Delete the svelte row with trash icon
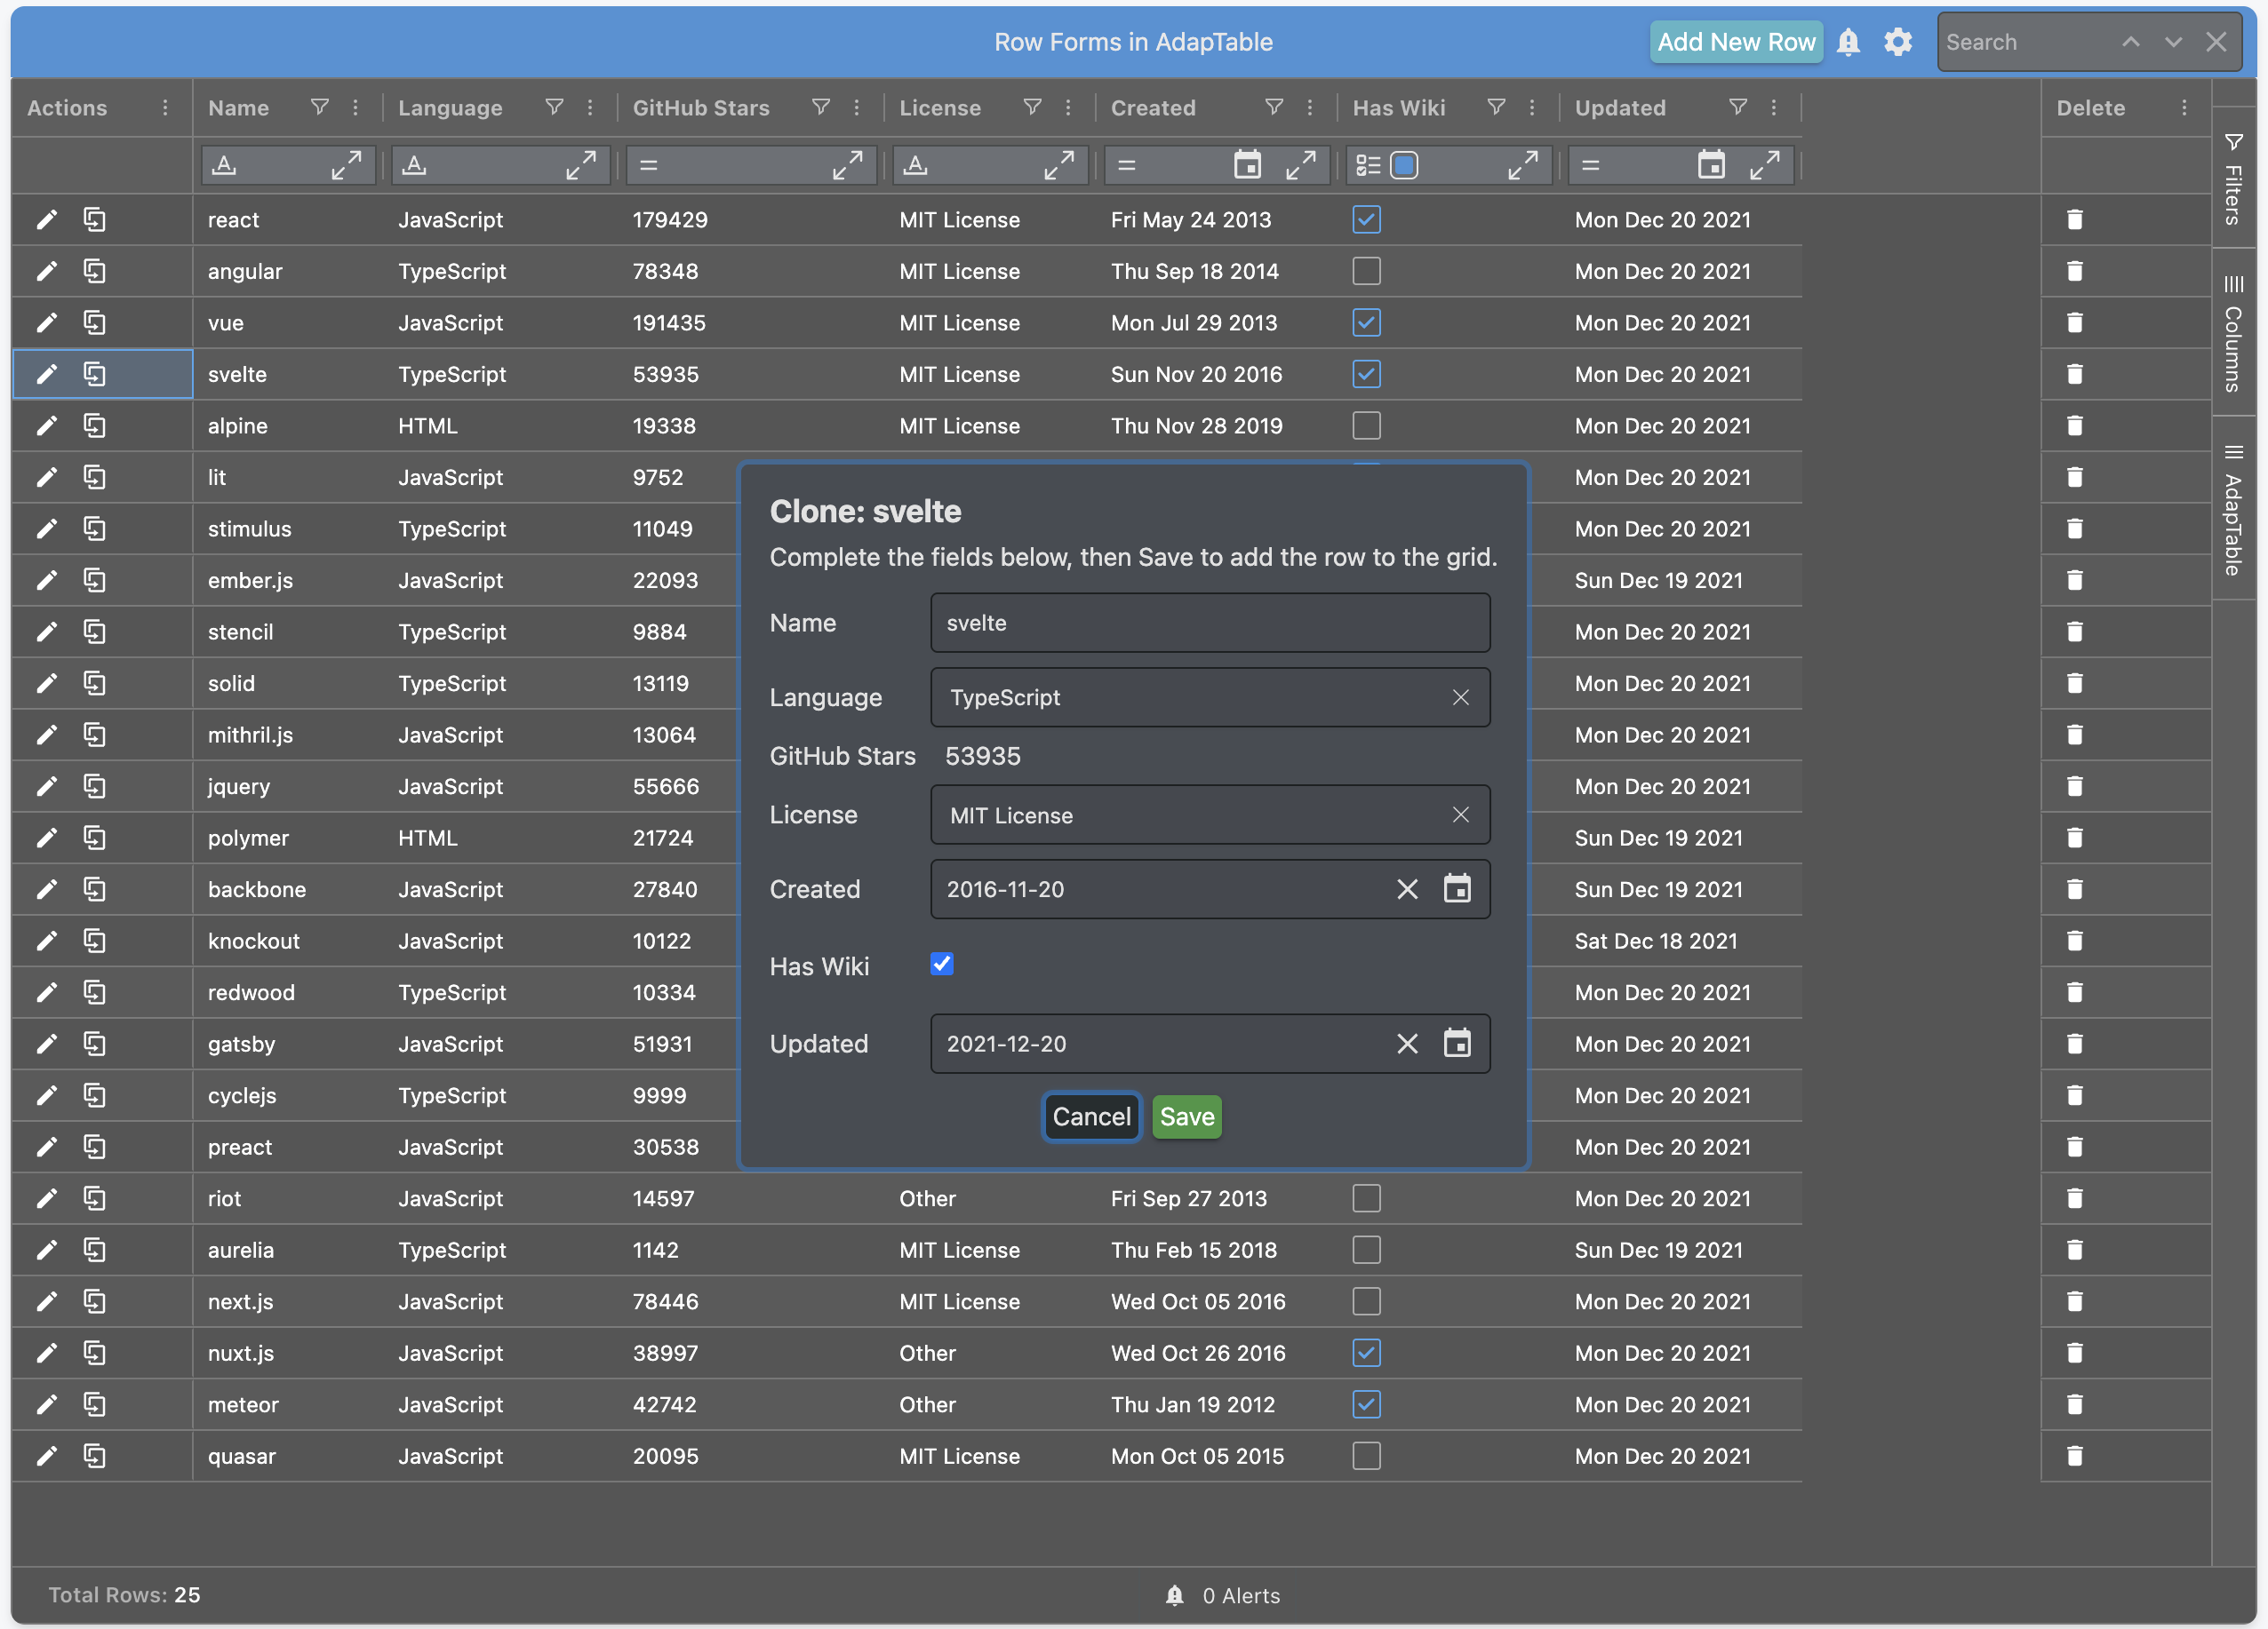This screenshot has width=2268, height=1629. 2075,374
